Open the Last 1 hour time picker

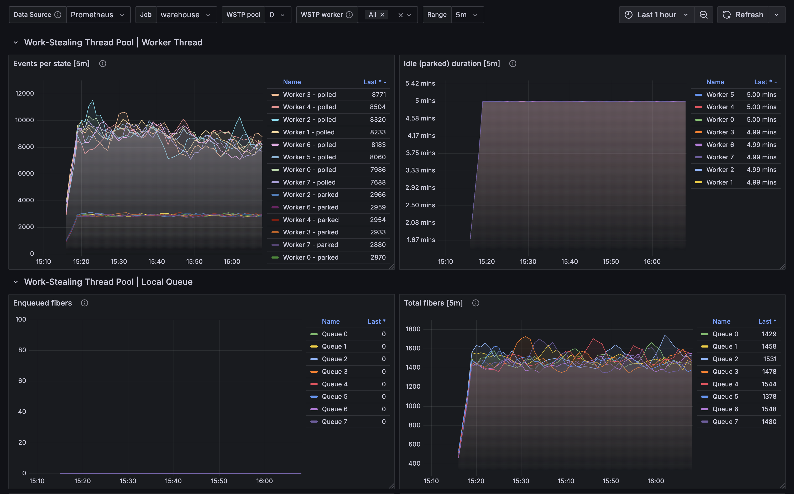[656, 15]
